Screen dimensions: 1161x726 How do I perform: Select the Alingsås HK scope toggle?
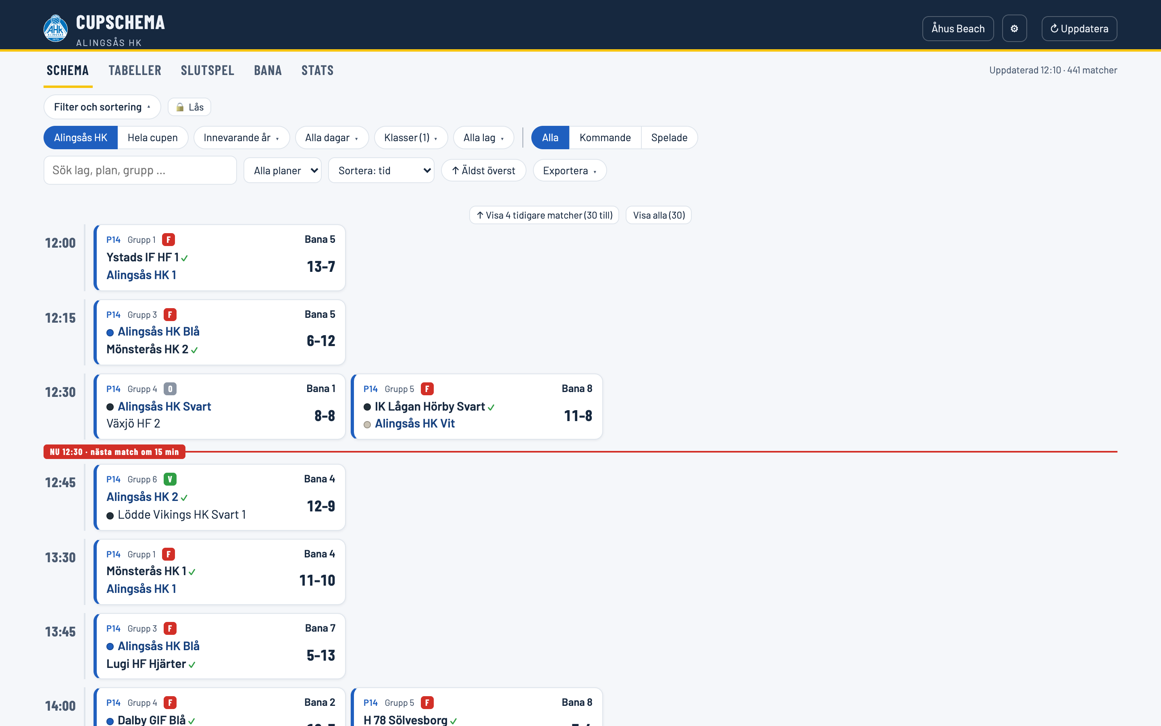(x=81, y=138)
